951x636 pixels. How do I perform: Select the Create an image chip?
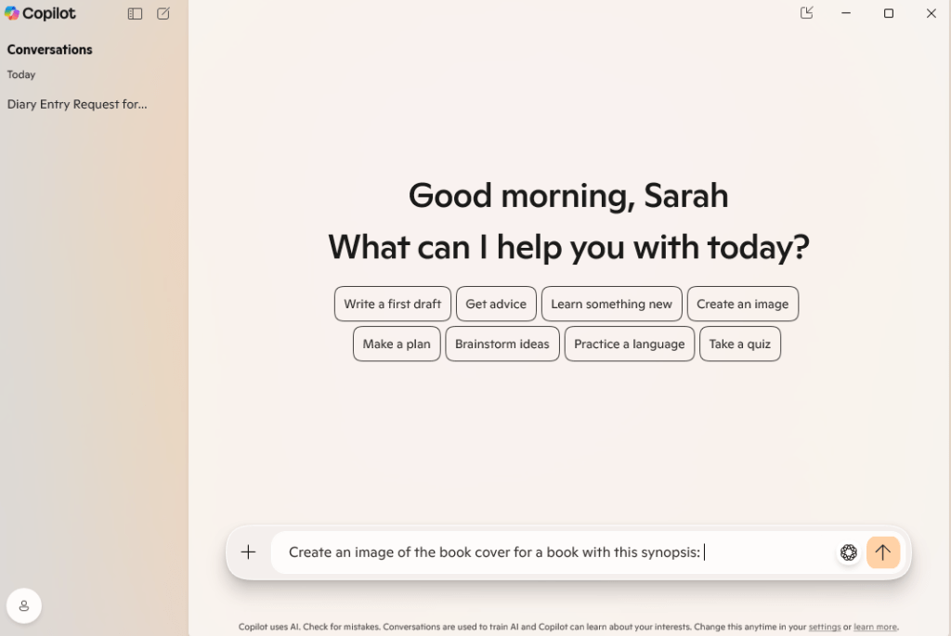click(x=742, y=304)
